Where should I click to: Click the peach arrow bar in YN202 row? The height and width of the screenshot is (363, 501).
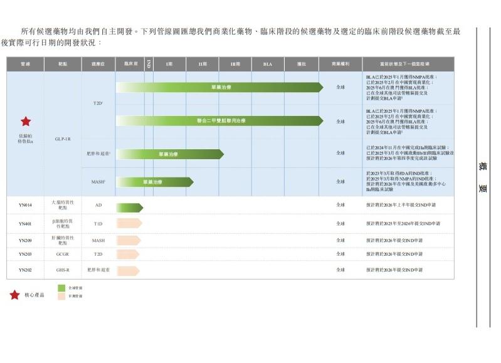pyautogui.click(x=129, y=270)
